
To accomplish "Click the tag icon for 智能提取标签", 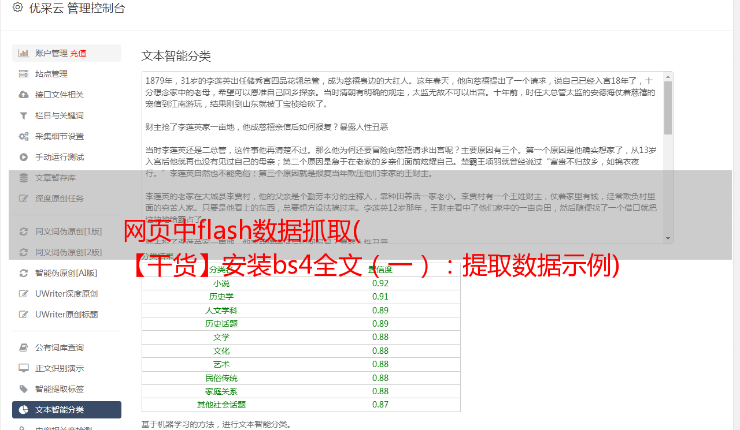I will tap(24, 389).
